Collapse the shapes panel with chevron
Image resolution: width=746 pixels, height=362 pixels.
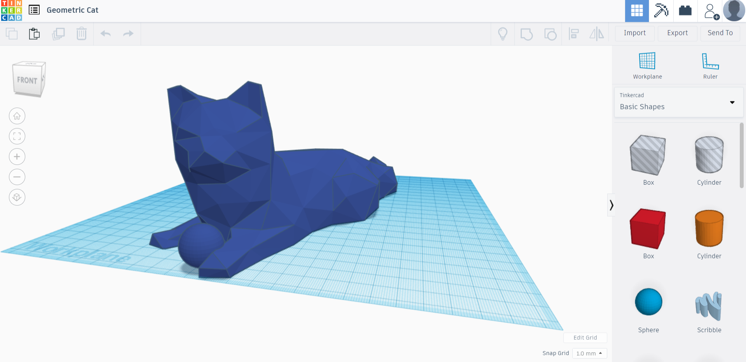[611, 205]
